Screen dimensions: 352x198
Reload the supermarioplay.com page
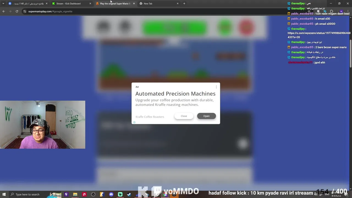(17, 11)
